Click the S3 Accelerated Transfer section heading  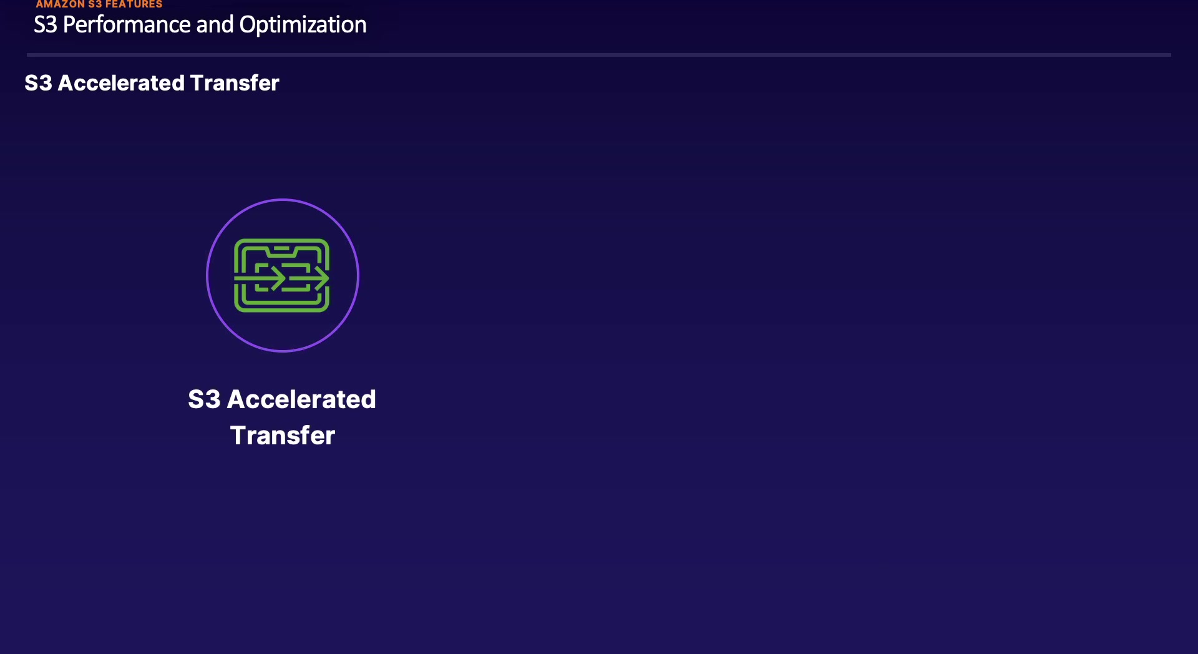point(152,83)
